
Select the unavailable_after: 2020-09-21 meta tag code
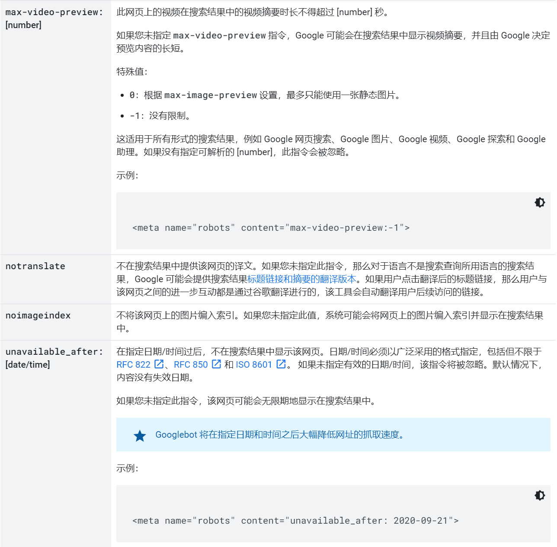click(x=296, y=521)
